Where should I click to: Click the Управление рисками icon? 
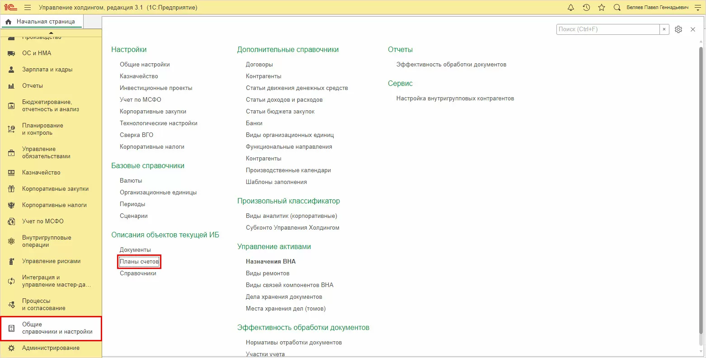[12, 261]
